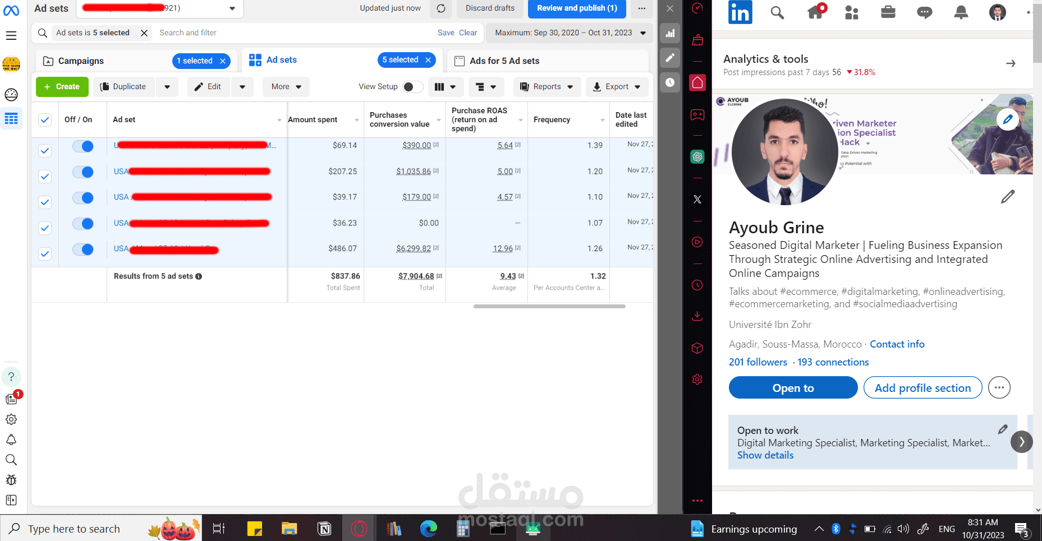Click the search magnifier in Ads Manager sidebar

pos(11,460)
